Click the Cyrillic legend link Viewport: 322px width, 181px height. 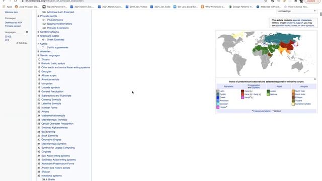223,95
